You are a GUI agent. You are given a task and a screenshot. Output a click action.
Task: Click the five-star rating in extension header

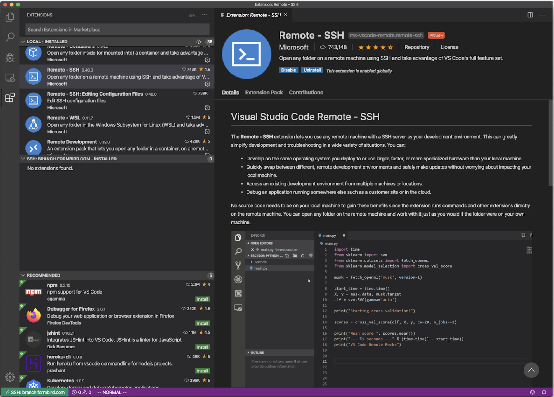pyautogui.click(x=376, y=47)
